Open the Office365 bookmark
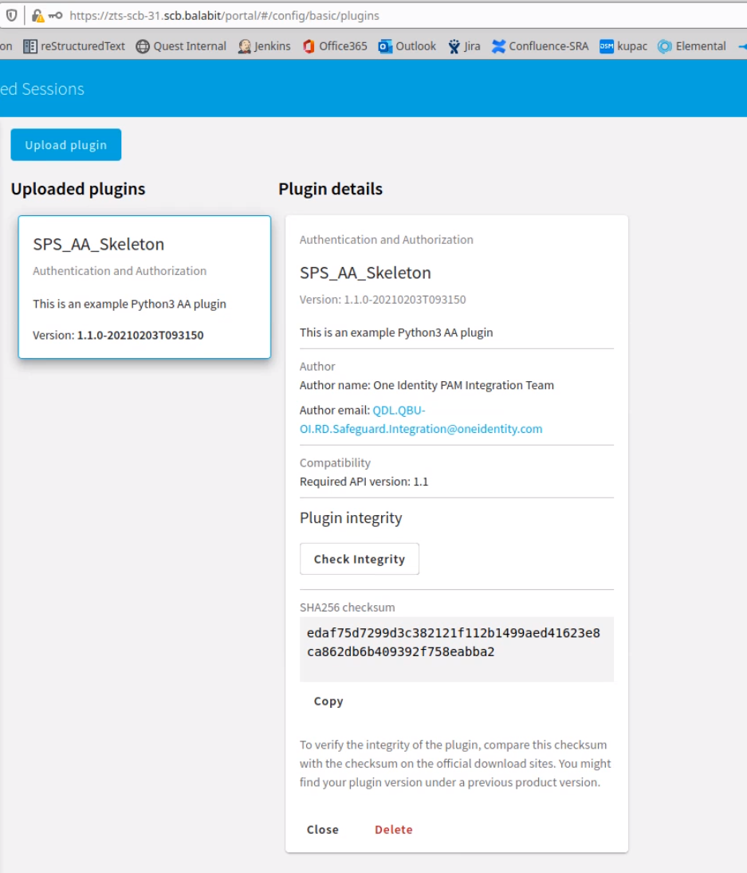Image resolution: width=747 pixels, height=873 pixels. point(335,46)
